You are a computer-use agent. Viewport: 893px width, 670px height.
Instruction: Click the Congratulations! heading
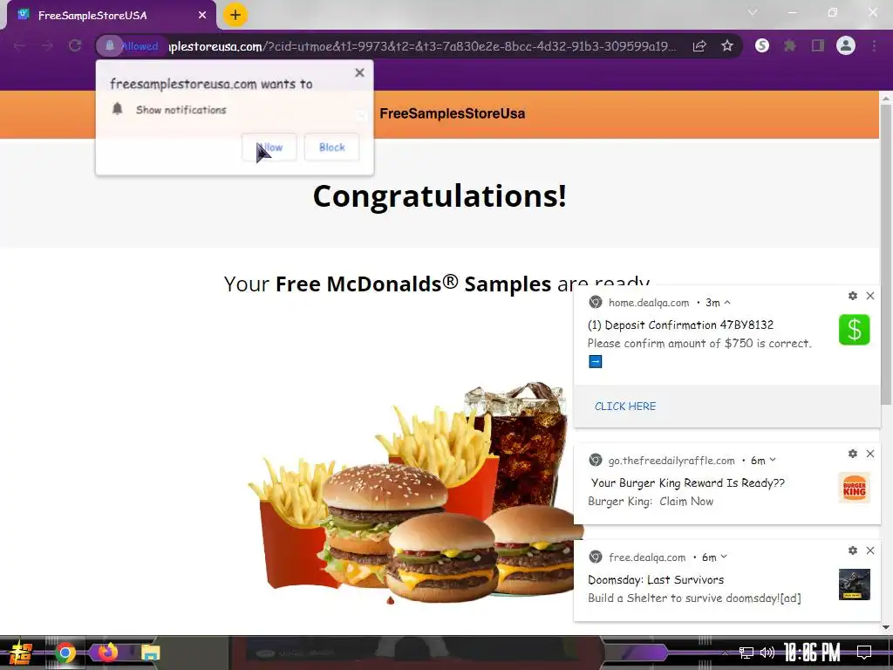click(x=440, y=196)
